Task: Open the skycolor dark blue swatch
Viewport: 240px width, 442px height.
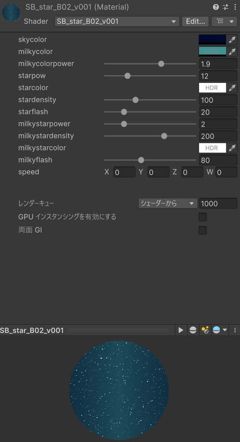Action: (213, 40)
